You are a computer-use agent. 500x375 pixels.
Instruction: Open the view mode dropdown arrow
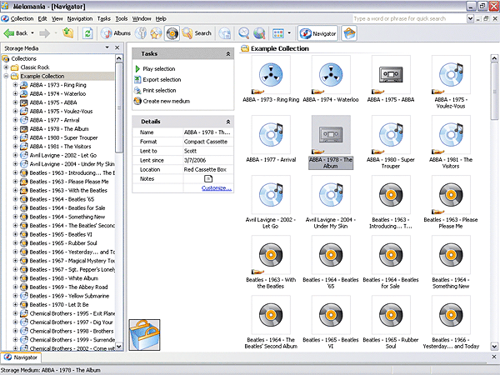coord(289,33)
